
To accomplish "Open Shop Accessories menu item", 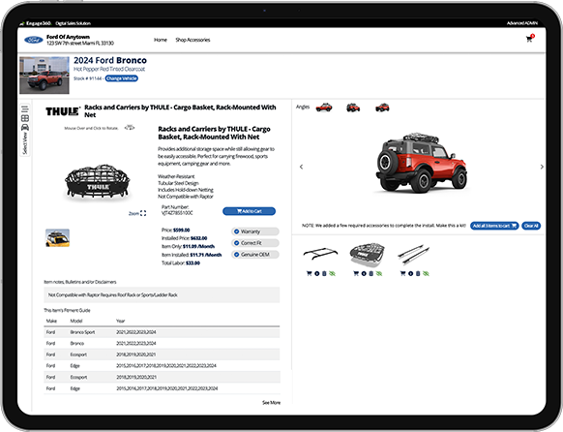I will tap(193, 40).
